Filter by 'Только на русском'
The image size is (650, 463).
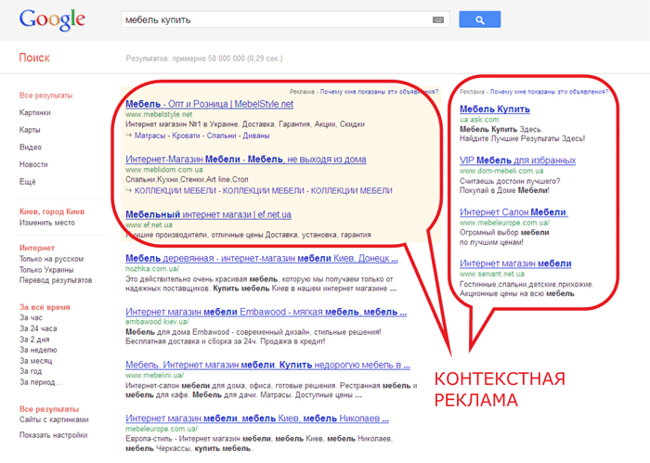(51, 259)
